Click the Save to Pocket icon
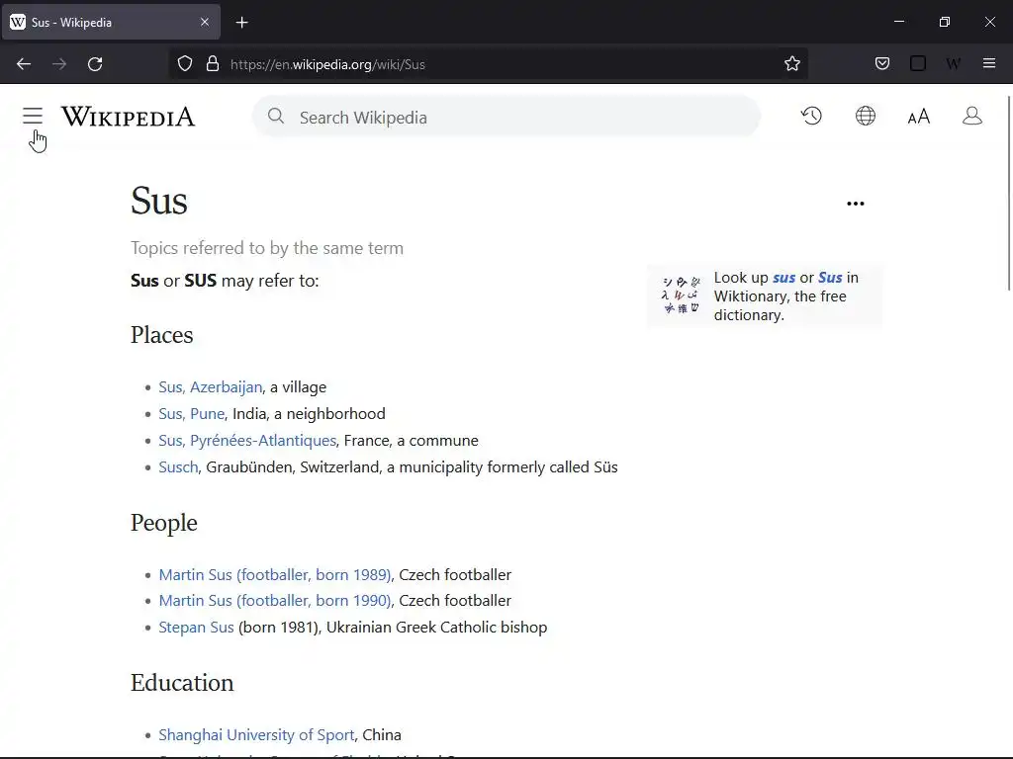1013x759 pixels. pos(882,63)
